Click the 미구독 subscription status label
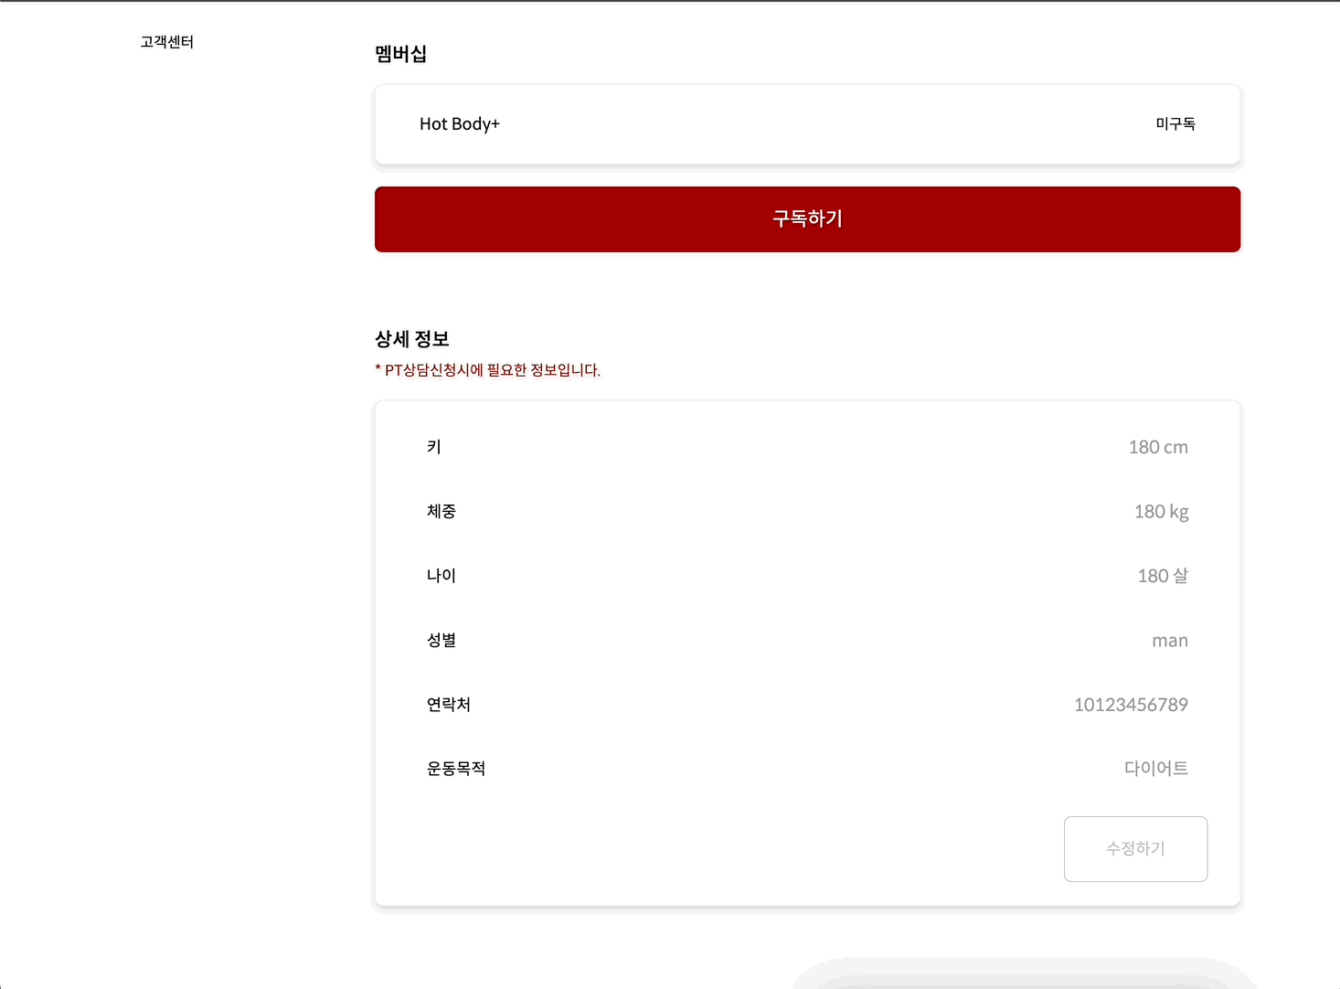The height and width of the screenshot is (989, 1340). click(1176, 123)
